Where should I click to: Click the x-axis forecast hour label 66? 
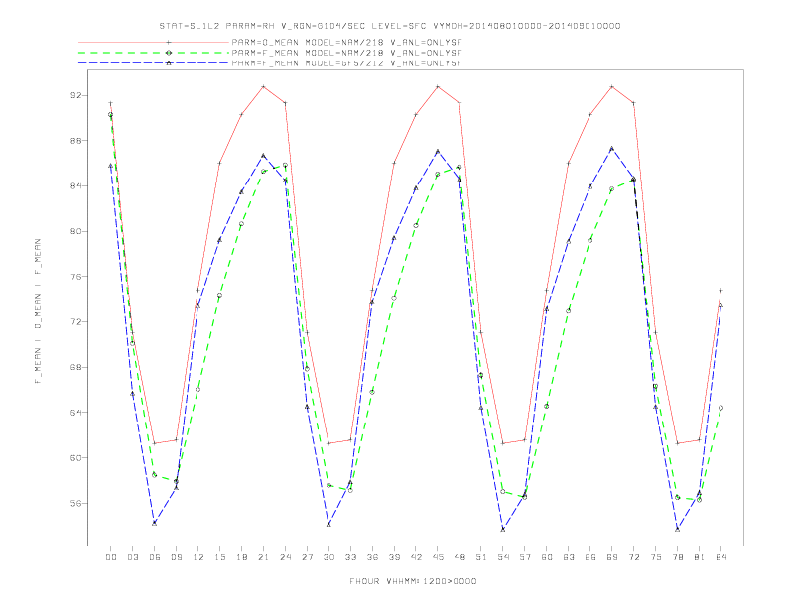590,557
